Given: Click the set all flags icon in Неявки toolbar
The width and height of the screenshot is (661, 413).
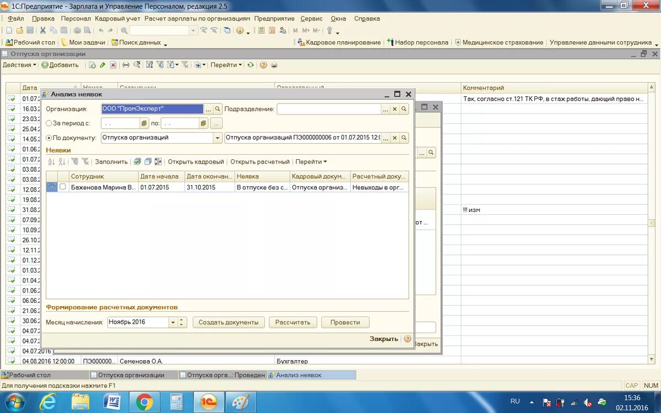Looking at the screenshot, I should (138, 162).
